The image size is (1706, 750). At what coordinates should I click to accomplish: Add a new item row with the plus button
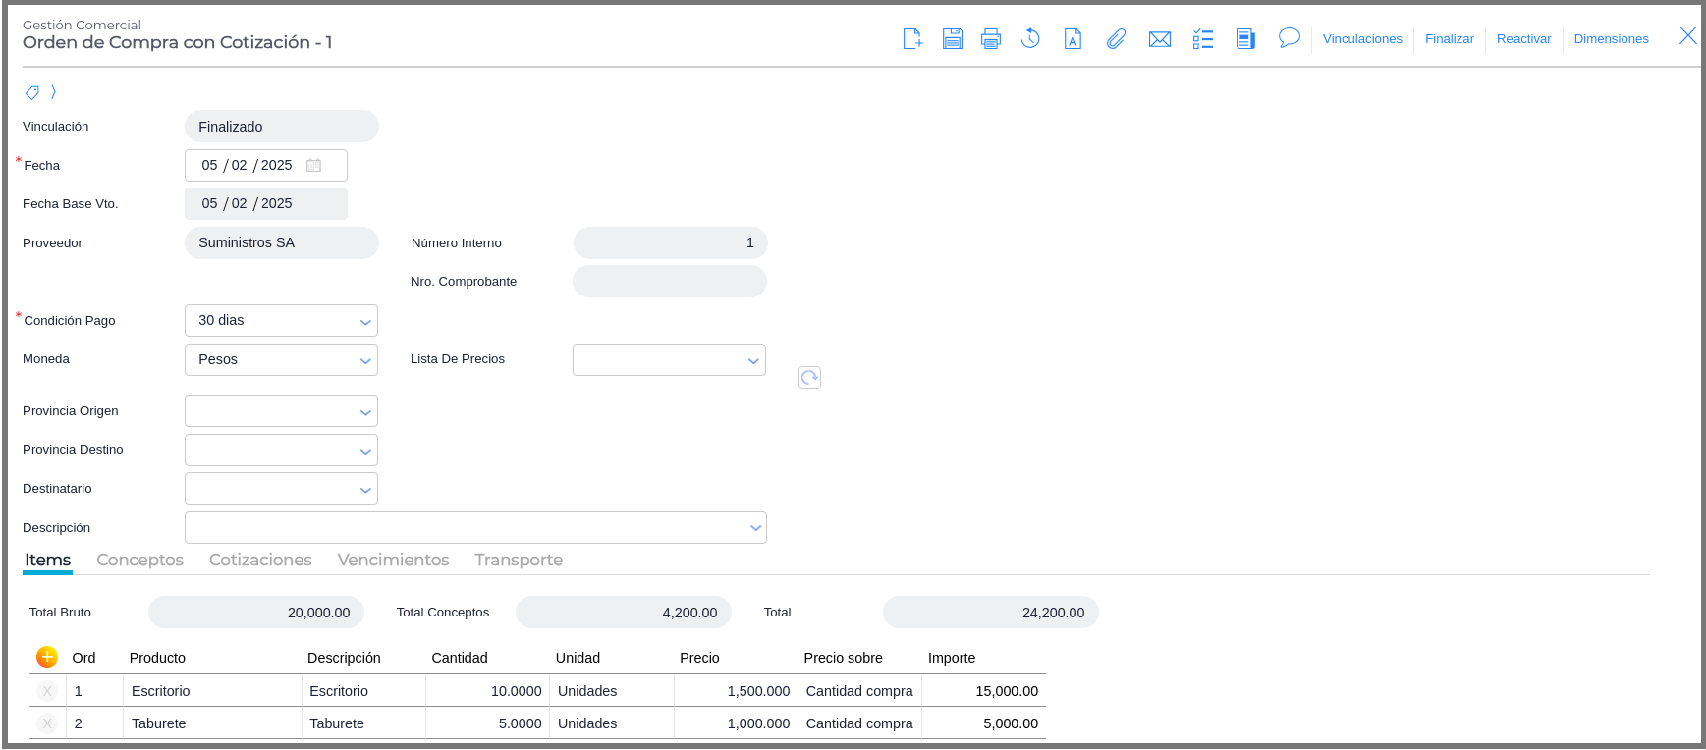pos(47,657)
